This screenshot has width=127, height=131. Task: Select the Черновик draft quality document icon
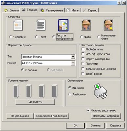(x=18, y=25)
